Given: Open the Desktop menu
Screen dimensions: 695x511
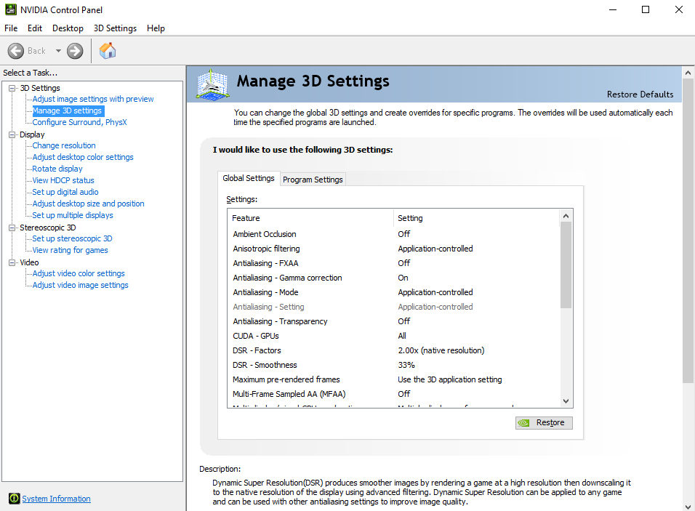Looking at the screenshot, I should coord(68,28).
